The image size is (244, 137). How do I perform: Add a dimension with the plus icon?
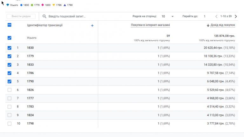click(x=92, y=25)
